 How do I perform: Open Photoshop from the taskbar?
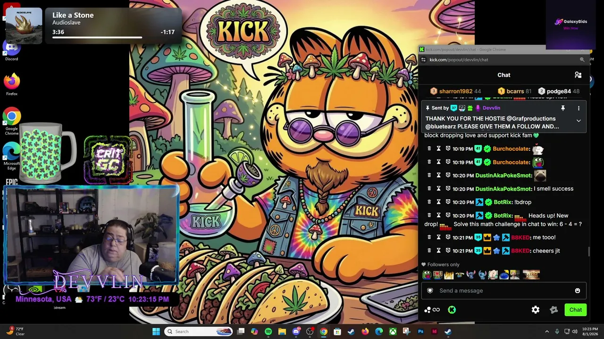pyautogui.click(x=420, y=331)
